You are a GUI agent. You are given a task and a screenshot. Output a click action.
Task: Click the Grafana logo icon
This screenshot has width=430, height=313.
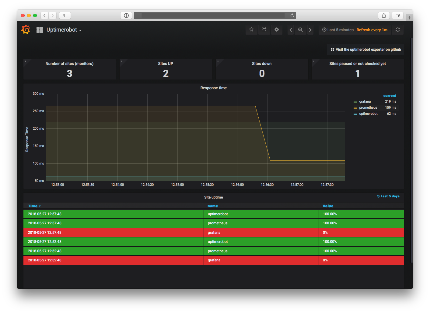(x=26, y=30)
